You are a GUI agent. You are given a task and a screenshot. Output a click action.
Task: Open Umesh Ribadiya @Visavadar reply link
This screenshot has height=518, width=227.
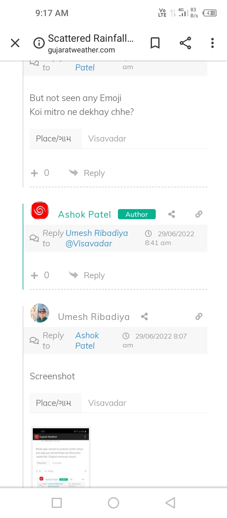[96, 238]
